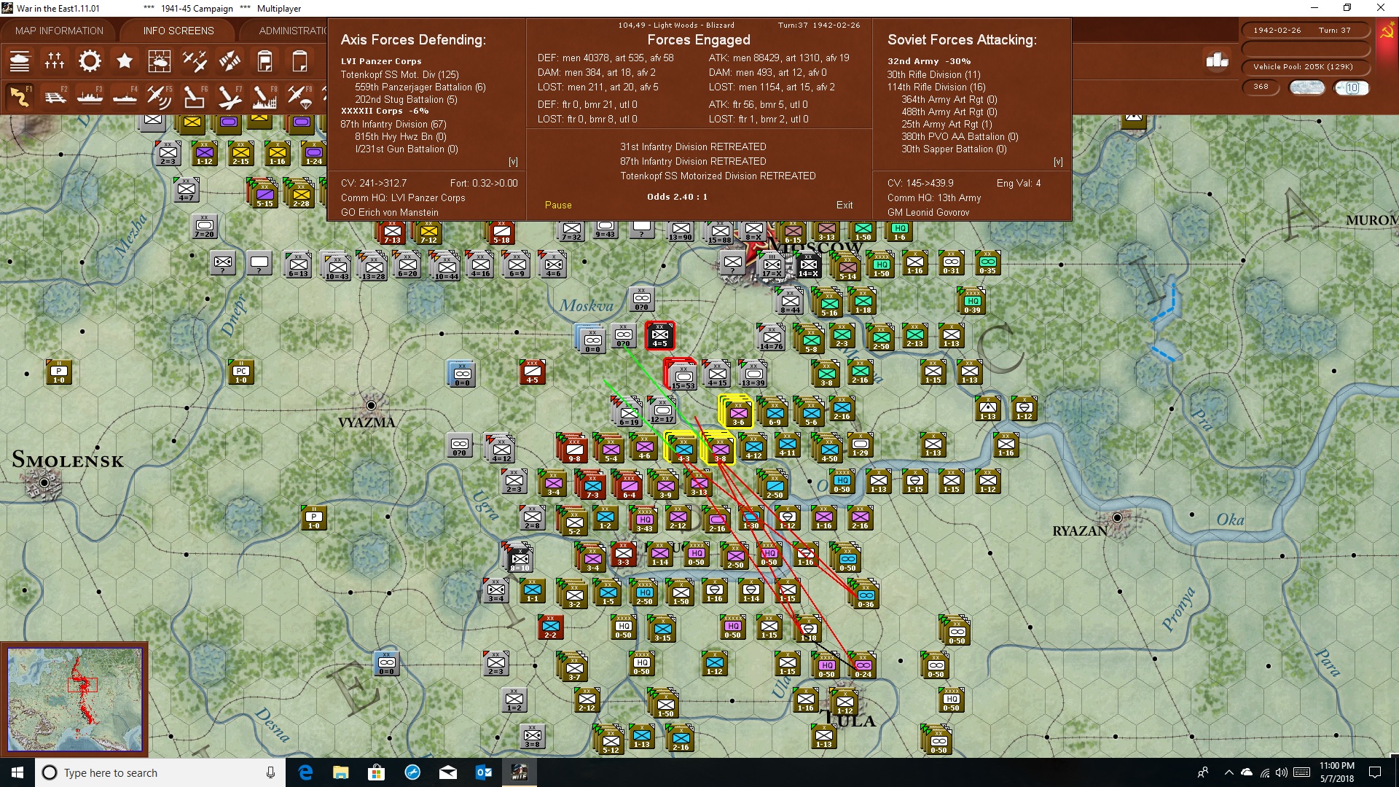1399x787 pixels.
Task: Open the reinforcements arrows icon
Action: (230, 61)
